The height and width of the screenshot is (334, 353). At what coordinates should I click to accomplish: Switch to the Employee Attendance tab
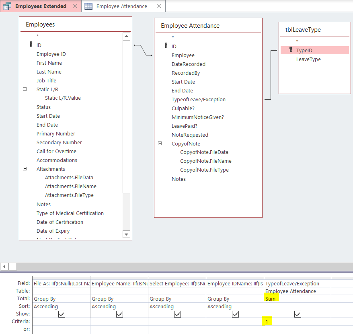pyautogui.click(x=121, y=6)
